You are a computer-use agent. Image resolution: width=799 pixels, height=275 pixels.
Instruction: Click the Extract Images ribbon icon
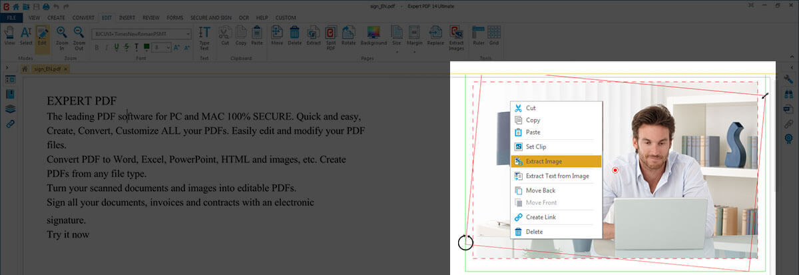[456, 37]
